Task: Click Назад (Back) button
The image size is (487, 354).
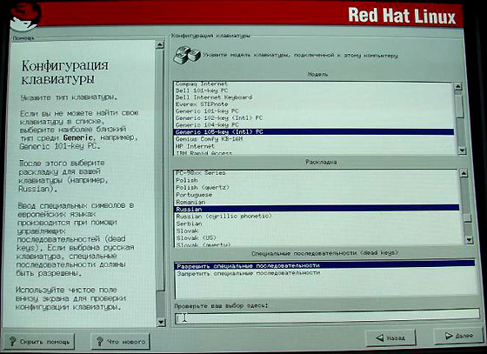Action: click(390, 337)
